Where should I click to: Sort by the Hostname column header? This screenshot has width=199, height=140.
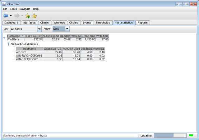click(x=15, y=36)
